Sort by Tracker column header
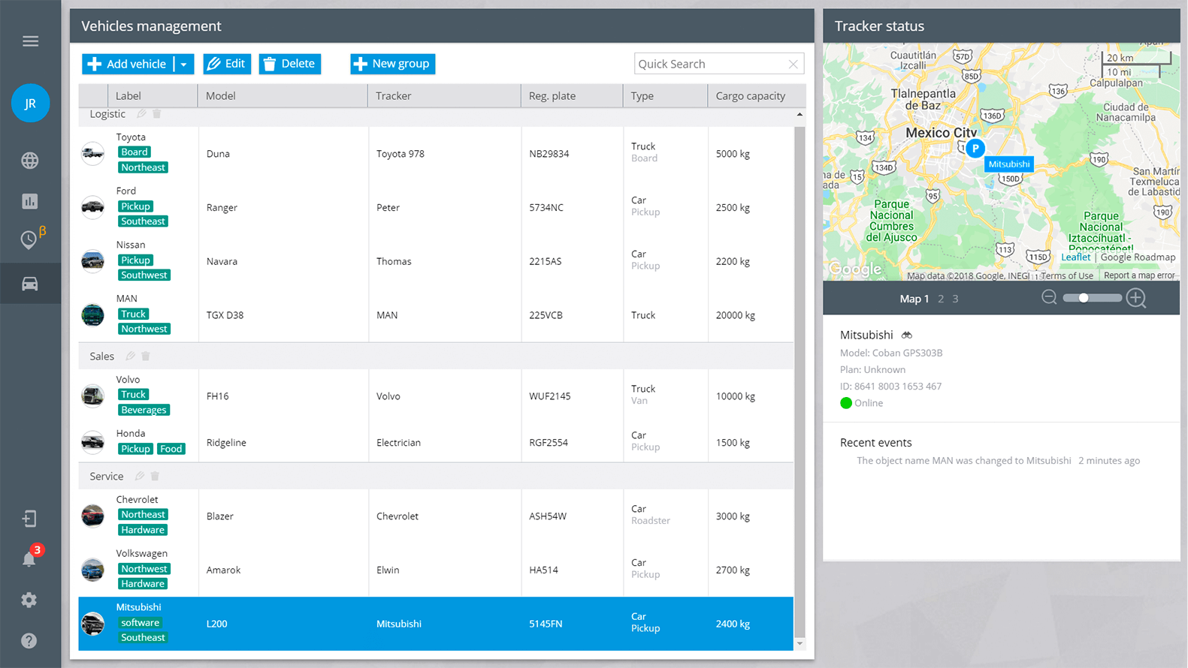Viewport: 1188px width, 668px height. [444, 96]
